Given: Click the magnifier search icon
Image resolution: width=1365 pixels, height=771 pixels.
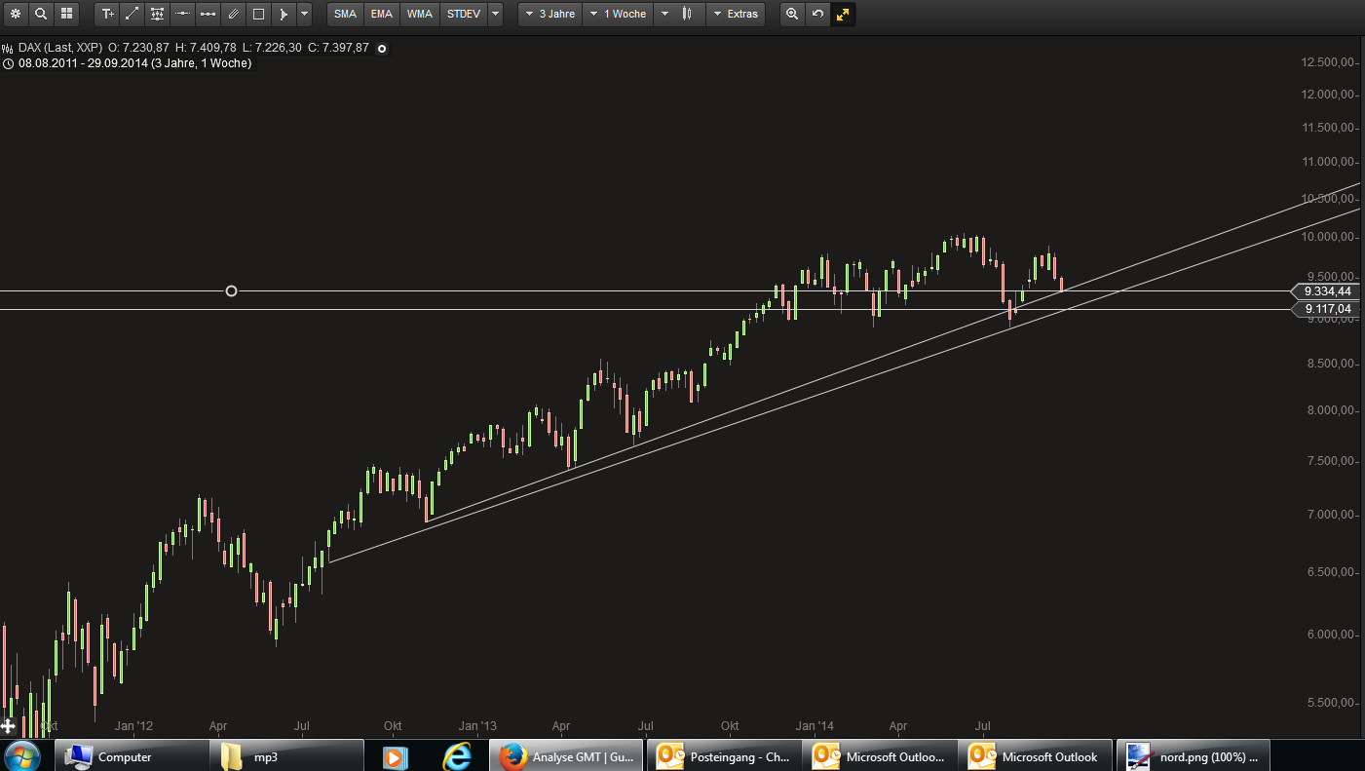Looking at the screenshot, I should tap(41, 14).
